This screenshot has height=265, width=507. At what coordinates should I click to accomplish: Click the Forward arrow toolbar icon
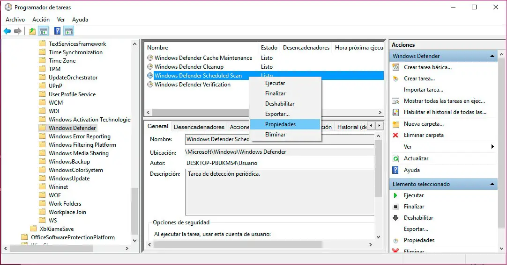(18, 31)
